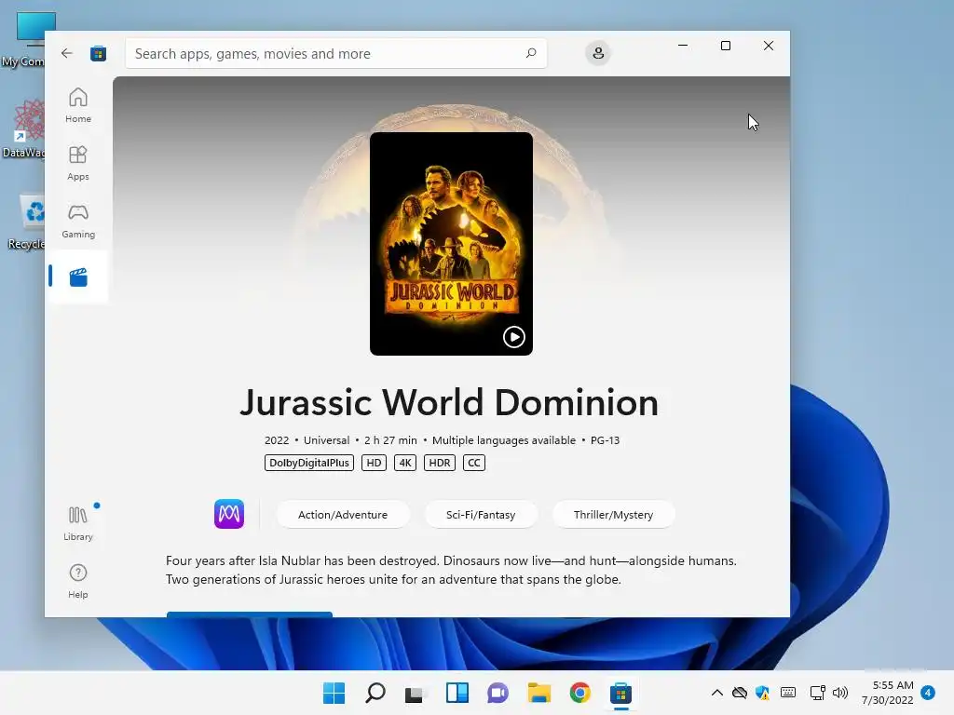Click the HDR badge
The height and width of the screenshot is (715, 954).
click(440, 463)
